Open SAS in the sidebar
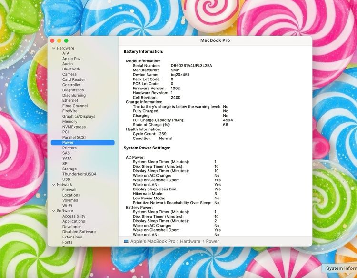The image size is (357, 278). [66, 153]
